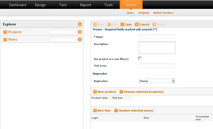Click the Remove selected user(s) minus icon
This screenshot has width=213, height=129.
pos(116,110)
